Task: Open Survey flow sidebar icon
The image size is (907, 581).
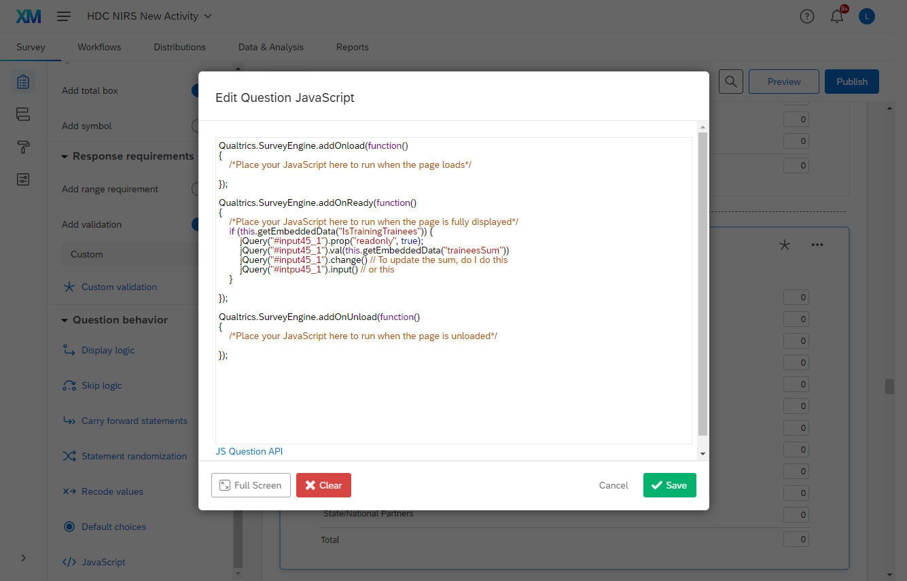Action: click(x=23, y=114)
